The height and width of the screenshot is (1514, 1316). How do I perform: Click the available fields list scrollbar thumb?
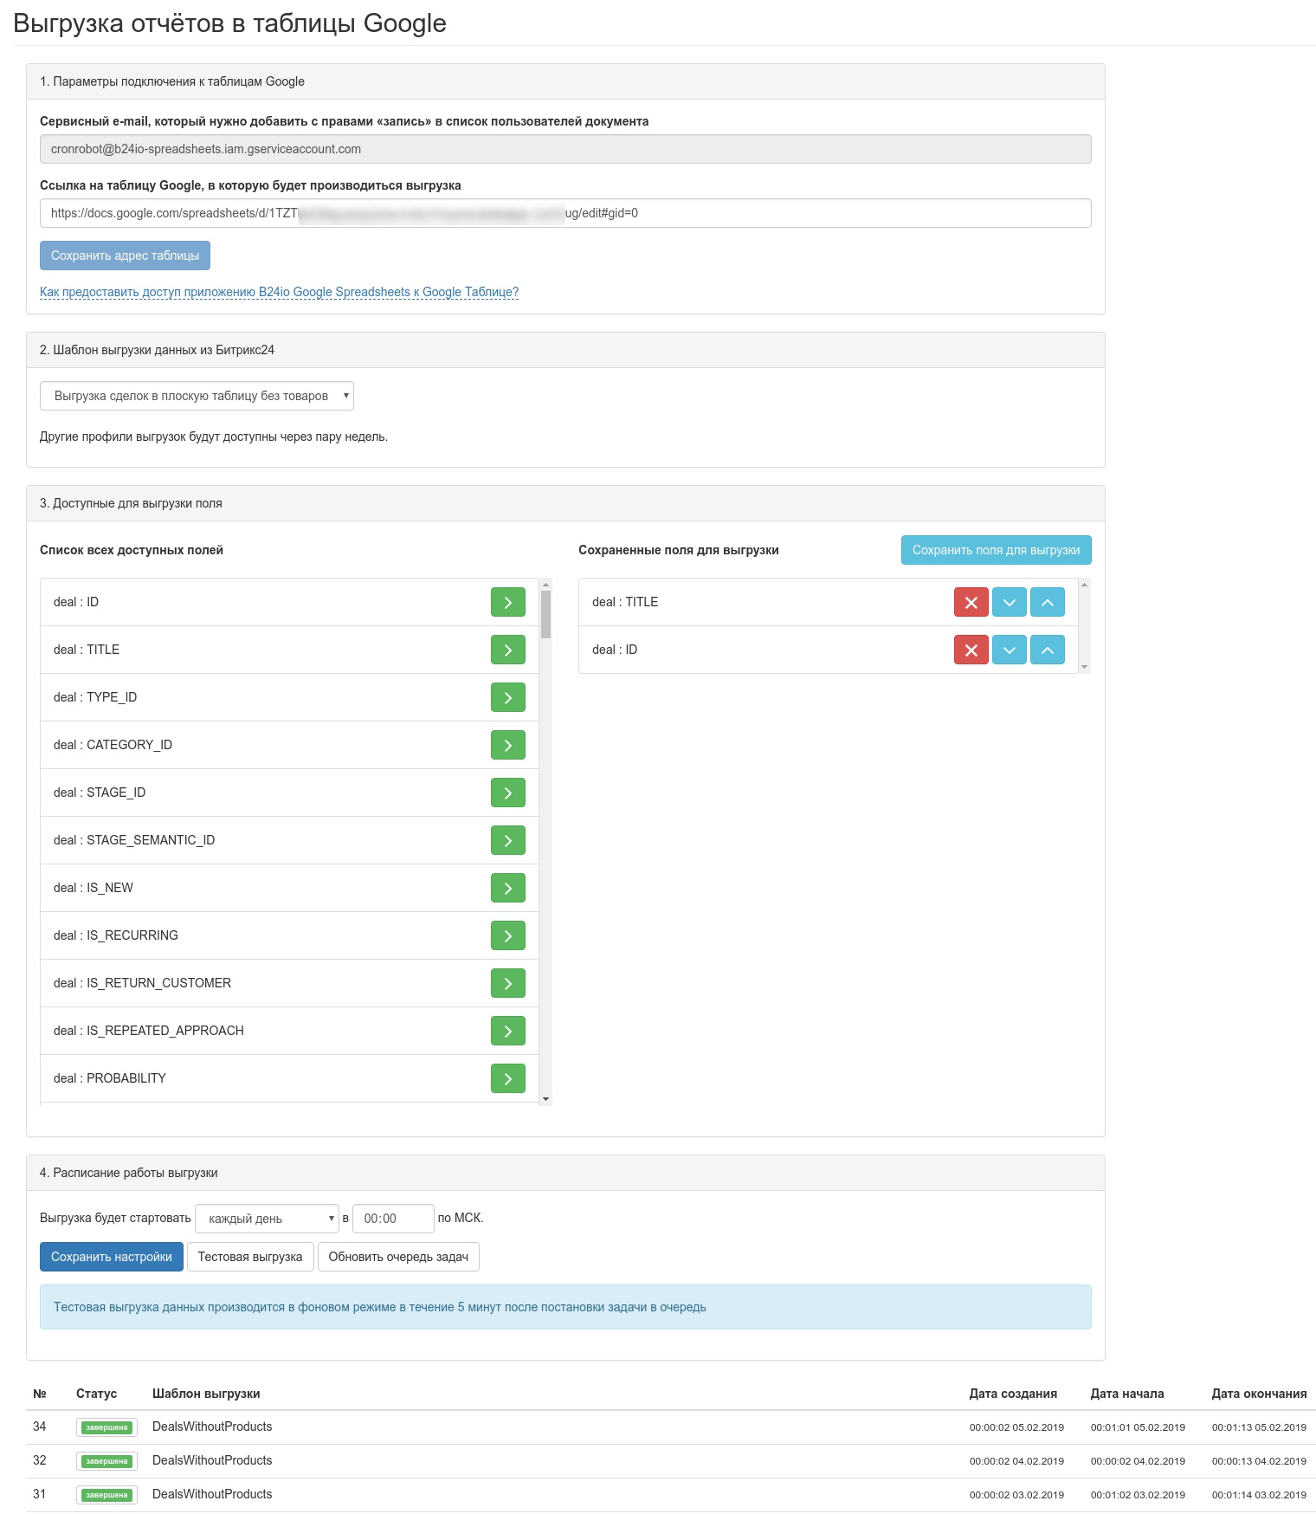[x=545, y=614]
